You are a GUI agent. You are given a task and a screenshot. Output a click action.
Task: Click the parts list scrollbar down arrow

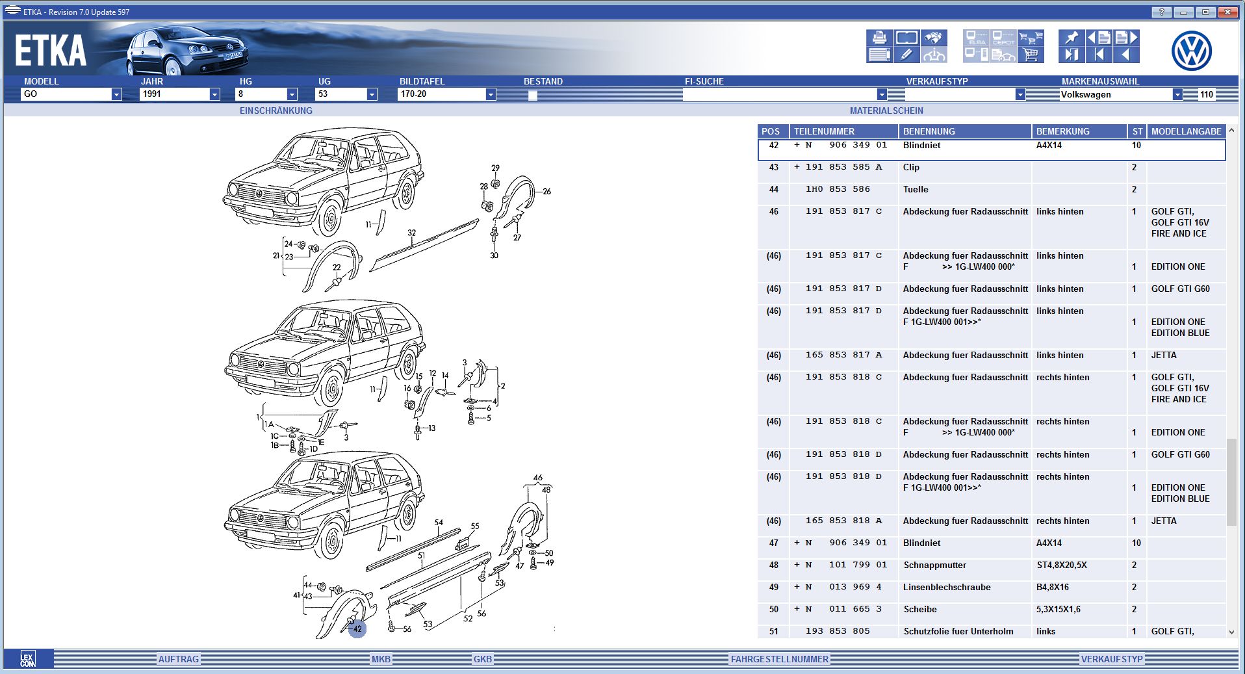(1231, 632)
